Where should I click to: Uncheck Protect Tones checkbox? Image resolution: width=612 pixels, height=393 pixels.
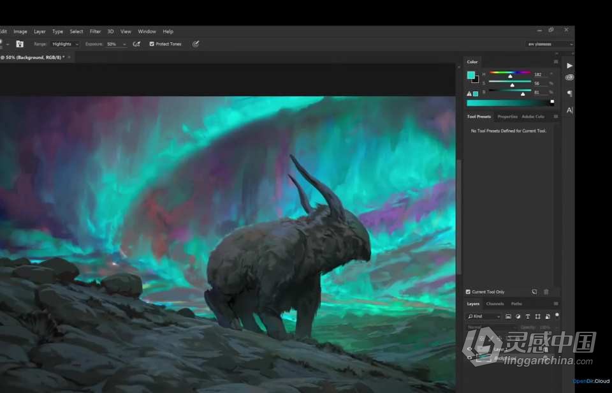152,44
